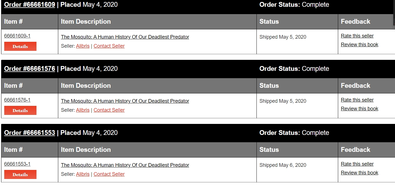This screenshot has height=186, width=395.
Task: Click the Details button for item 66661576-1
Action: 20,110
